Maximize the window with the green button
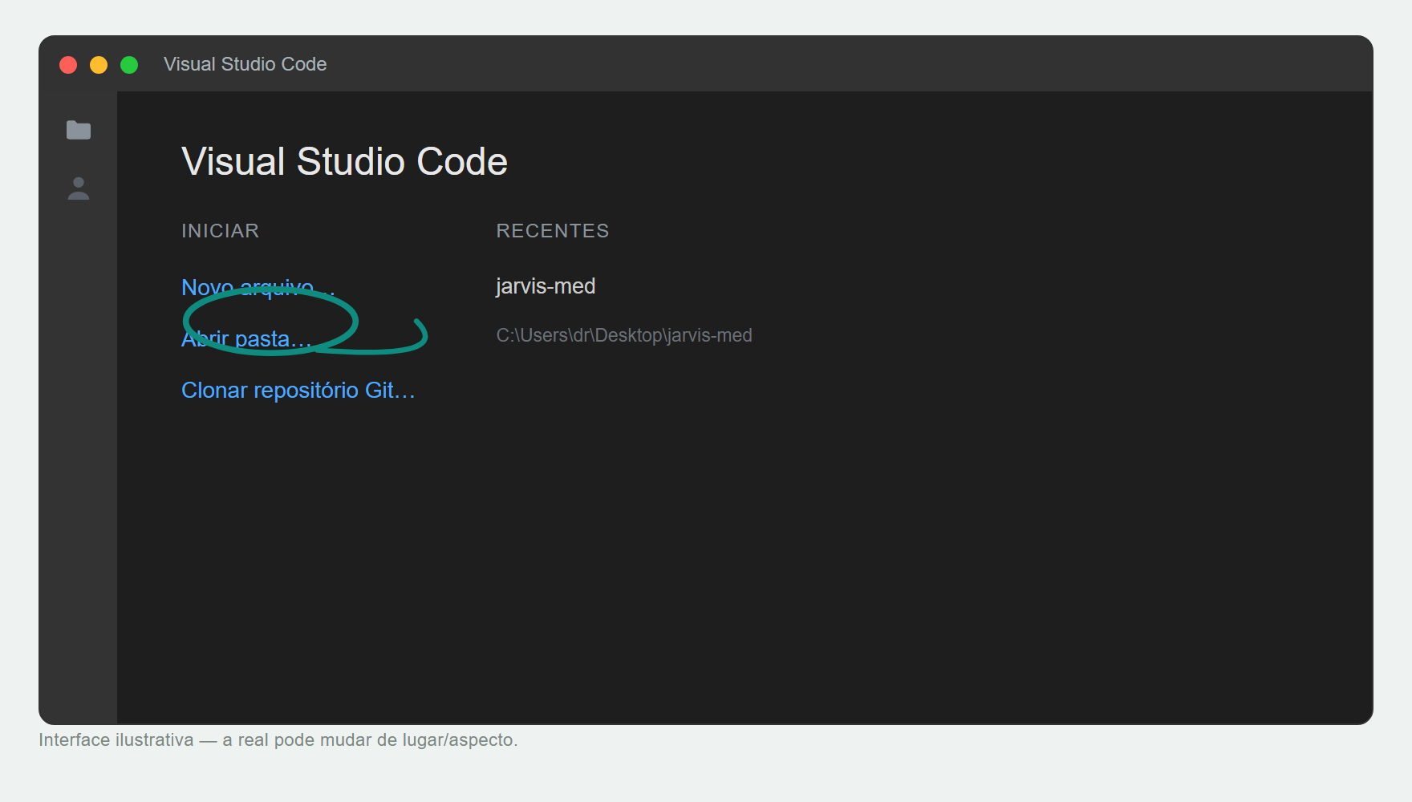The width and height of the screenshot is (1412, 802). pos(129,65)
